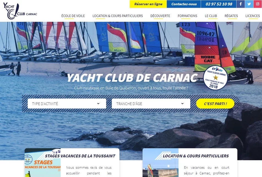Viewport: 262px width, 177px height.
Task: Click Location & cours particuliers card heading
Action: 196,156
